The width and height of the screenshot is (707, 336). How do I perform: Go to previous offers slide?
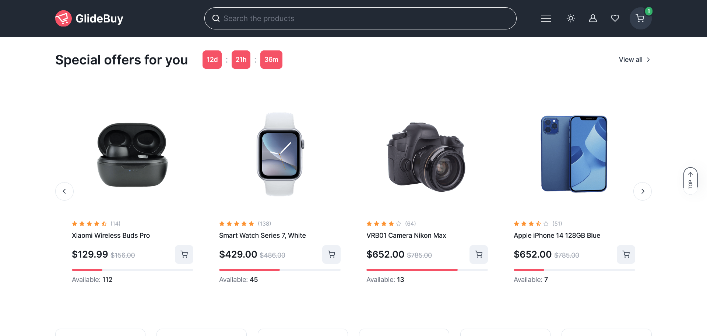point(64,191)
